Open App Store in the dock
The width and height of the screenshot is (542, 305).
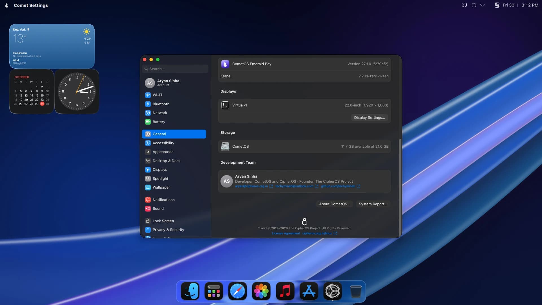(309, 291)
